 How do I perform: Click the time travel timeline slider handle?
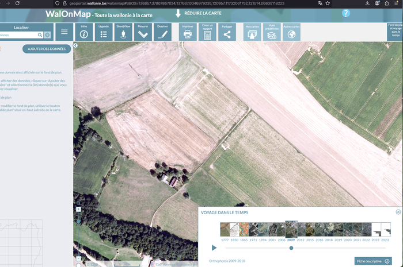pos(291,248)
